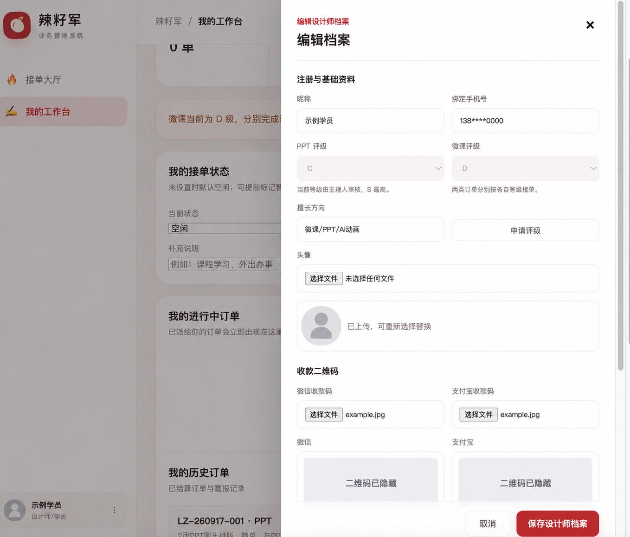The width and height of the screenshot is (630, 537).
Task: Click the 辣籽军 apple logo icon
Action: [17, 25]
